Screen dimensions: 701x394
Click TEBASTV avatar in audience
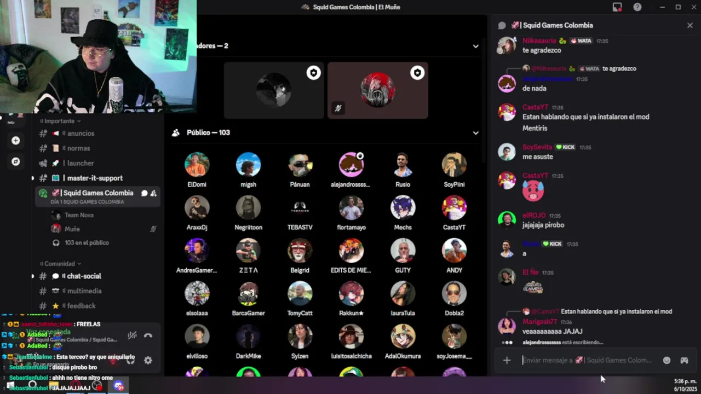pos(300,207)
